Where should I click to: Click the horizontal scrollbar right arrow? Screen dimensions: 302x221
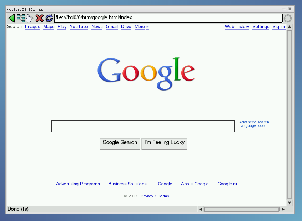[283, 209]
